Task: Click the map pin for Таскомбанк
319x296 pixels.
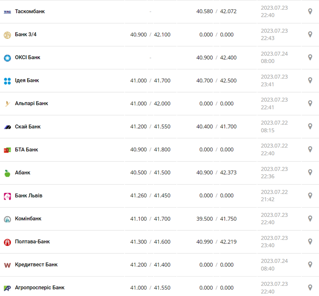Action: pyautogui.click(x=310, y=11)
